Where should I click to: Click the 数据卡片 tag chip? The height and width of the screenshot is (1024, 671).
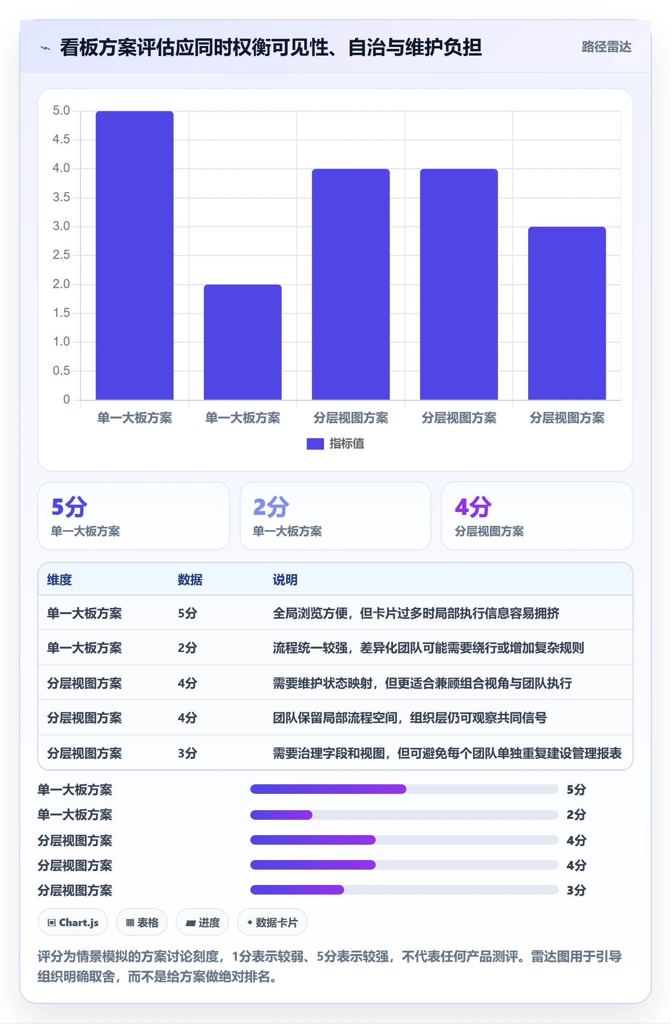tap(272, 922)
